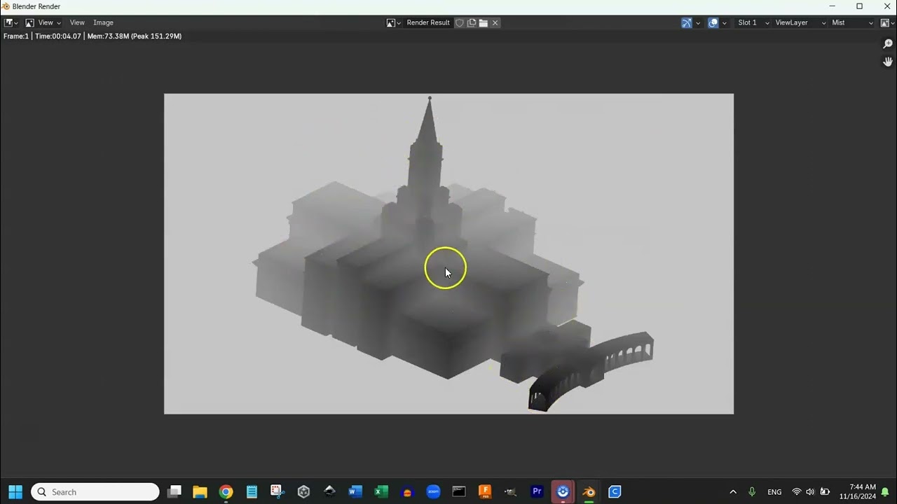The image size is (897, 504).
Task: Open Zoom from taskbar
Action: click(x=433, y=491)
